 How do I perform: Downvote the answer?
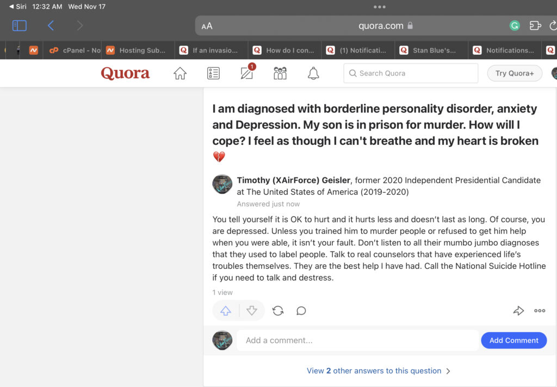(x=252, y=311)
